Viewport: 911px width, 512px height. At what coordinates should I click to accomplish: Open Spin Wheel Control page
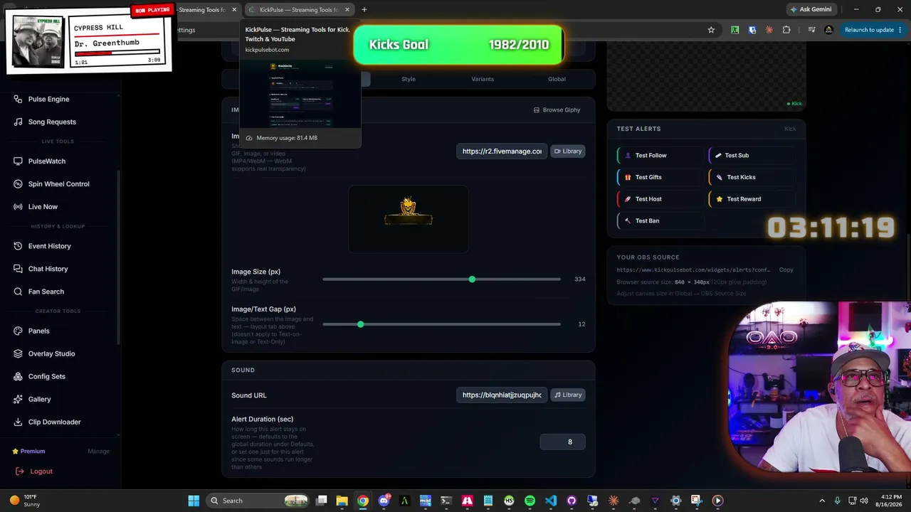tap(58, 184)
